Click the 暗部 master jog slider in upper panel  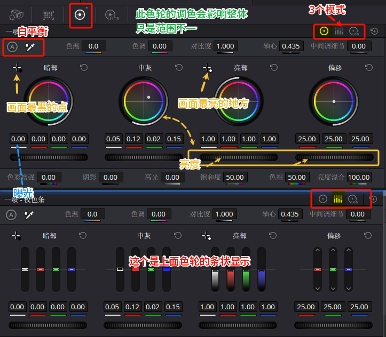49,157
